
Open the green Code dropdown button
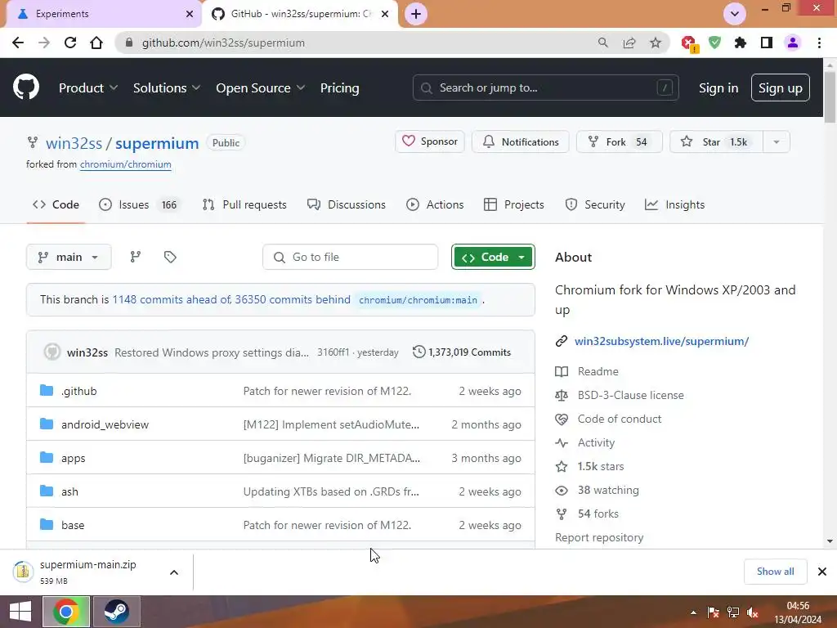point(493,257)
